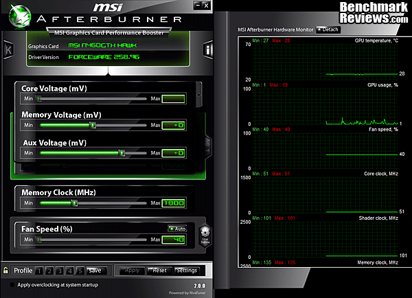Viewport: 412px width, 298px height.
Task: Click the profile lock padlock icon
Action: [5, 270]
